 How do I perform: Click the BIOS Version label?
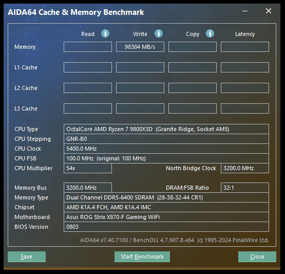pos(31,227)
